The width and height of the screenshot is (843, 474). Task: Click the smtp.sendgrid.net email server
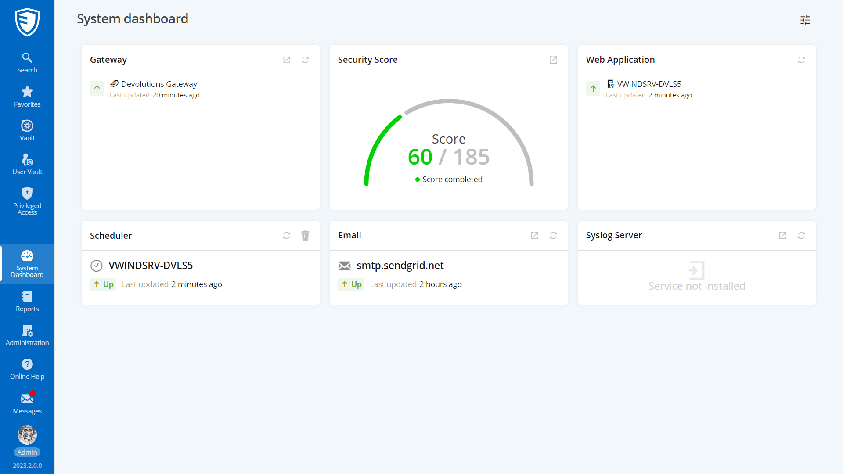[400, 266]
